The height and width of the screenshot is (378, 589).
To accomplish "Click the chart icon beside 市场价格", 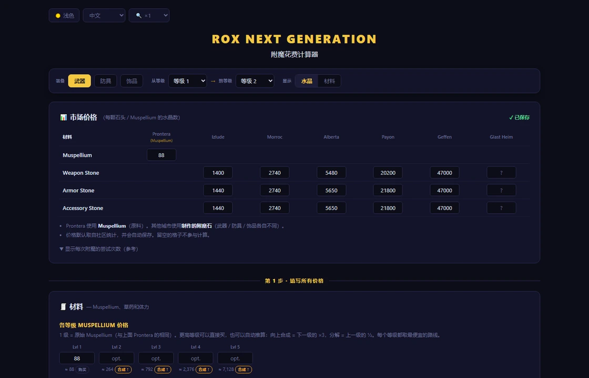I will [64, 118].
